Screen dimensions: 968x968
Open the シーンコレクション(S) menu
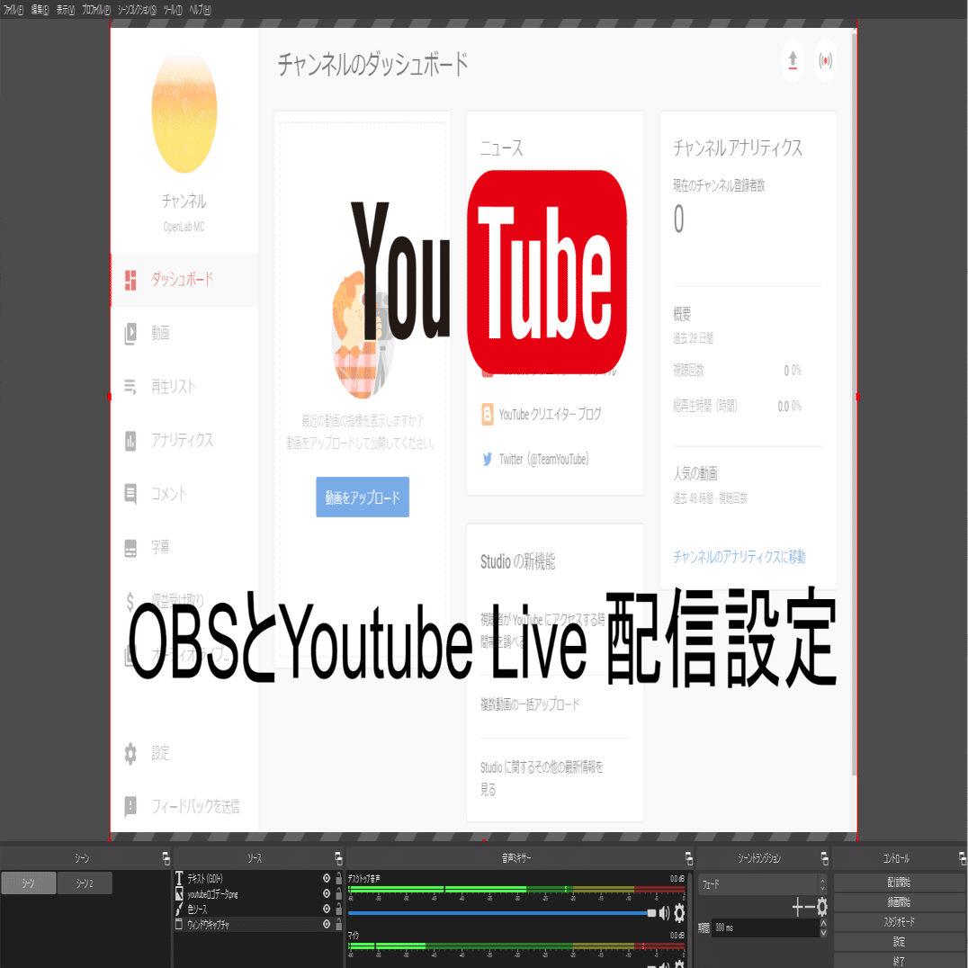point(137,10)
